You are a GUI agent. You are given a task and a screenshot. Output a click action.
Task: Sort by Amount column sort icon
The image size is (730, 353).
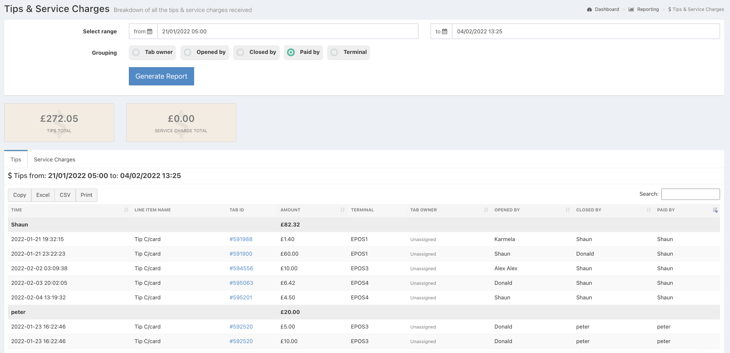pyautogui.click(x=342, y=210)
